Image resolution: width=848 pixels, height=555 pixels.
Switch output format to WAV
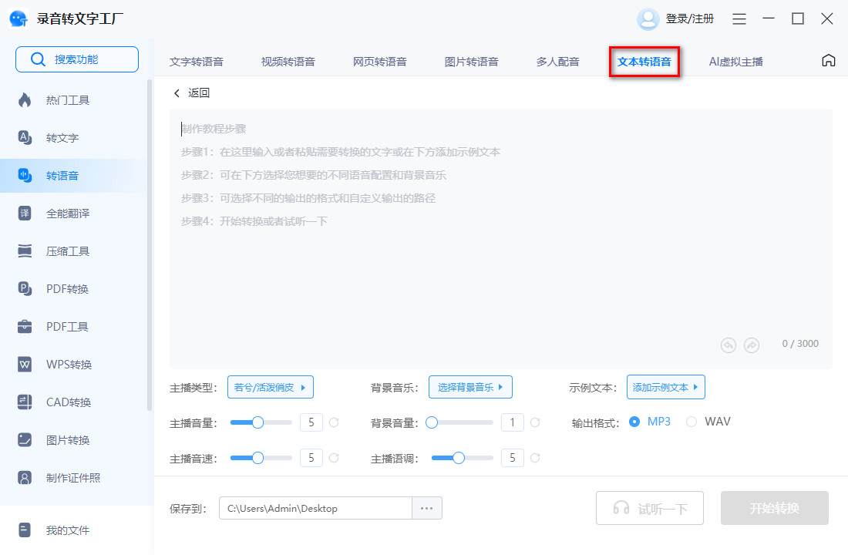692,422
